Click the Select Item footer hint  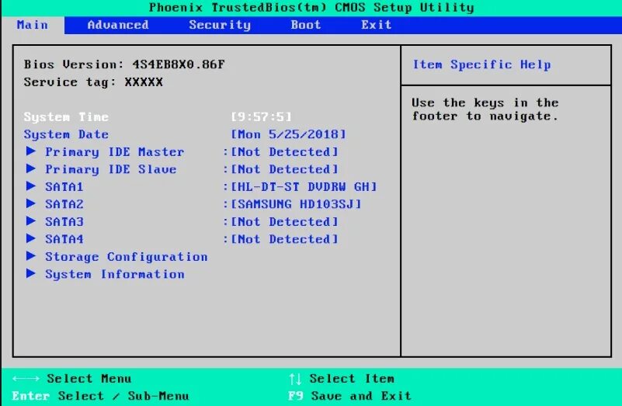352,379
